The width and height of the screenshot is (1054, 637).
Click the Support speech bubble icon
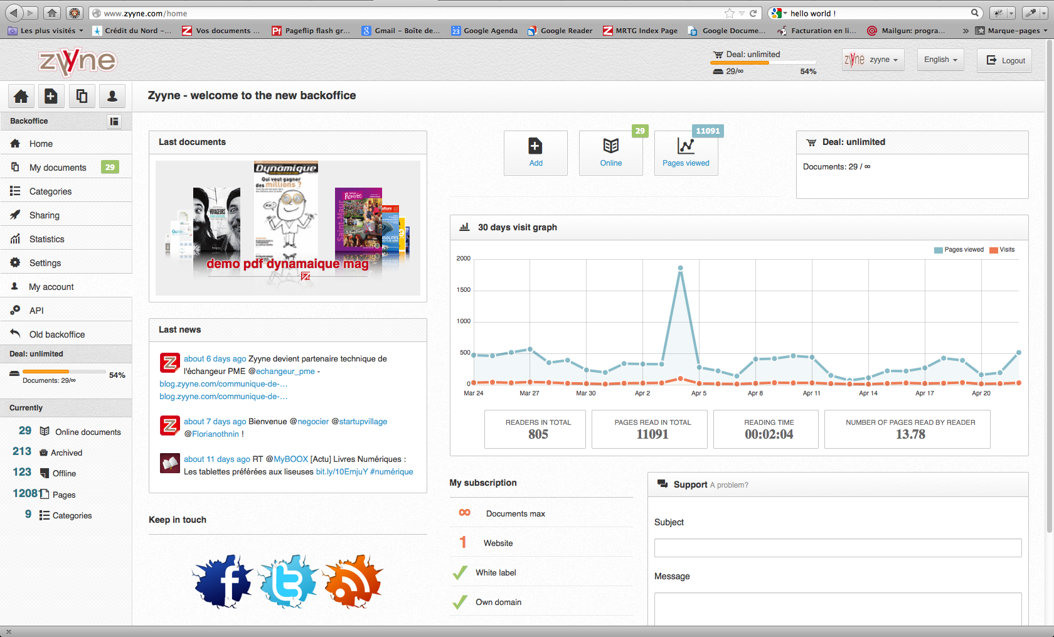(x=662, y=484)
